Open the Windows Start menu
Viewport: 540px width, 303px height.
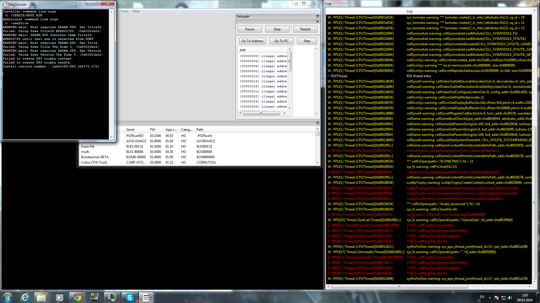tap(8, 297)
